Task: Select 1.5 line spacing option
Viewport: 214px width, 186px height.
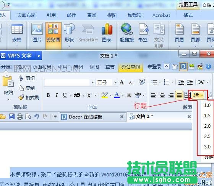Action: tap(207, 116)
